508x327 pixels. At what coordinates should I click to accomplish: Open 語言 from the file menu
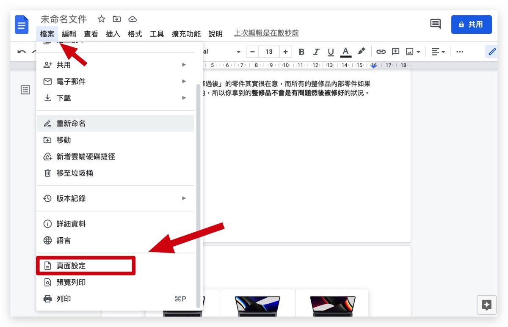[x=116, y=240]
